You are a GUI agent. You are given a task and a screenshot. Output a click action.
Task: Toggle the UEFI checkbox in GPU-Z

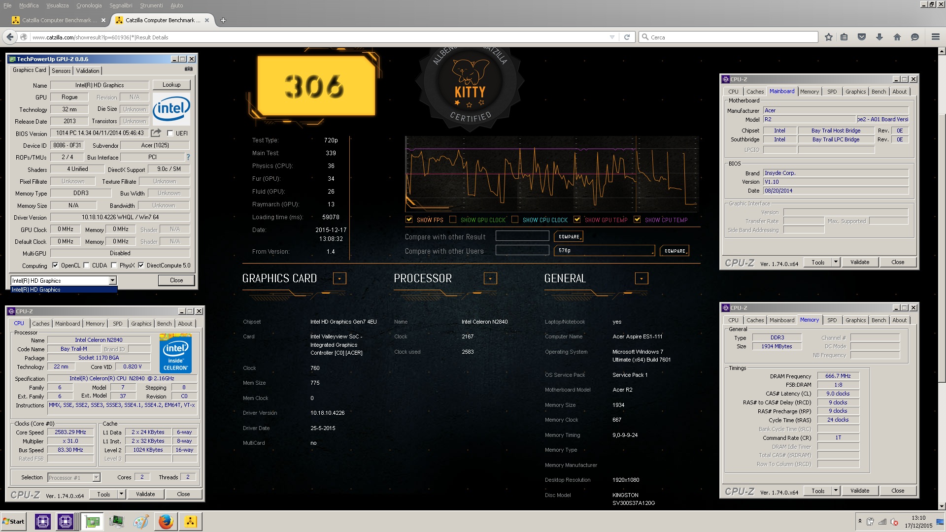[170, 133]
